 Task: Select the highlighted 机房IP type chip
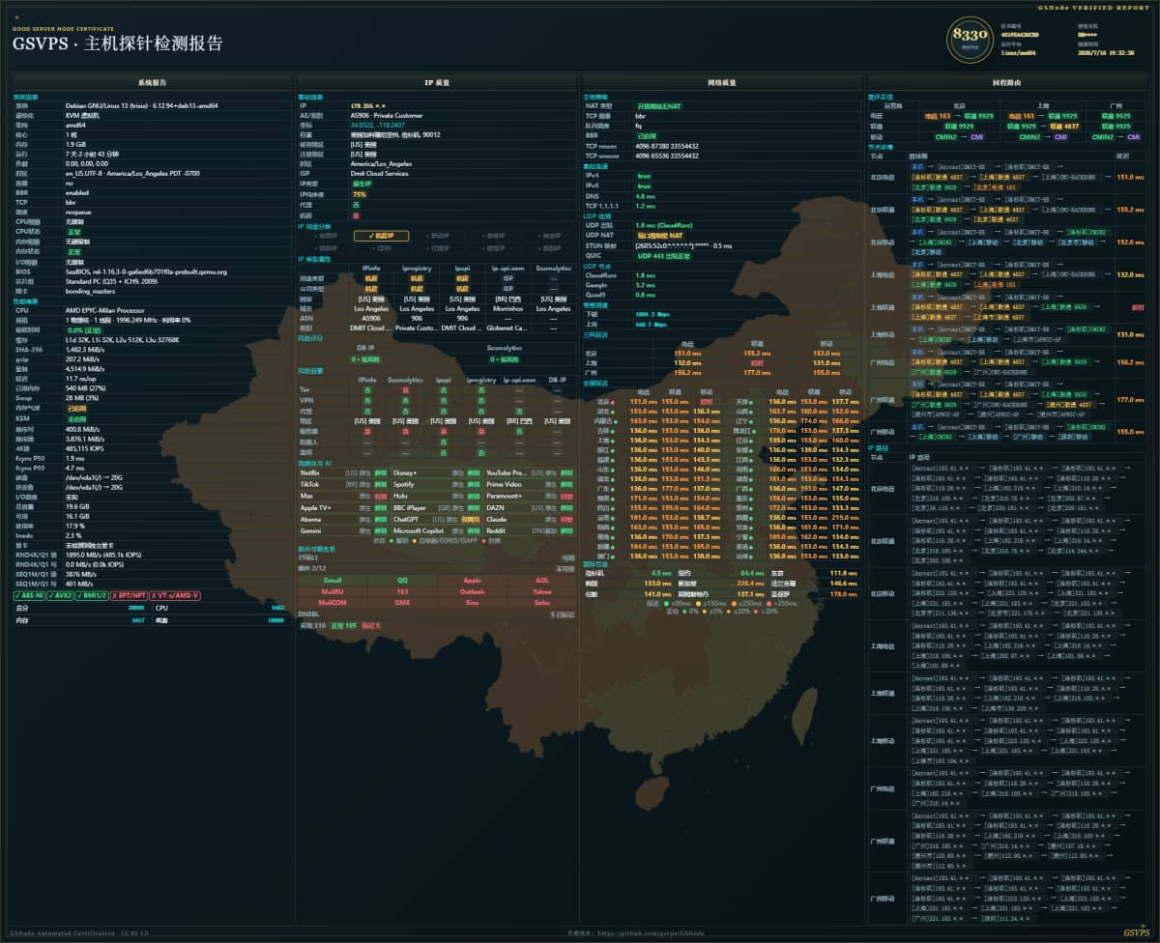coord(381,235)
